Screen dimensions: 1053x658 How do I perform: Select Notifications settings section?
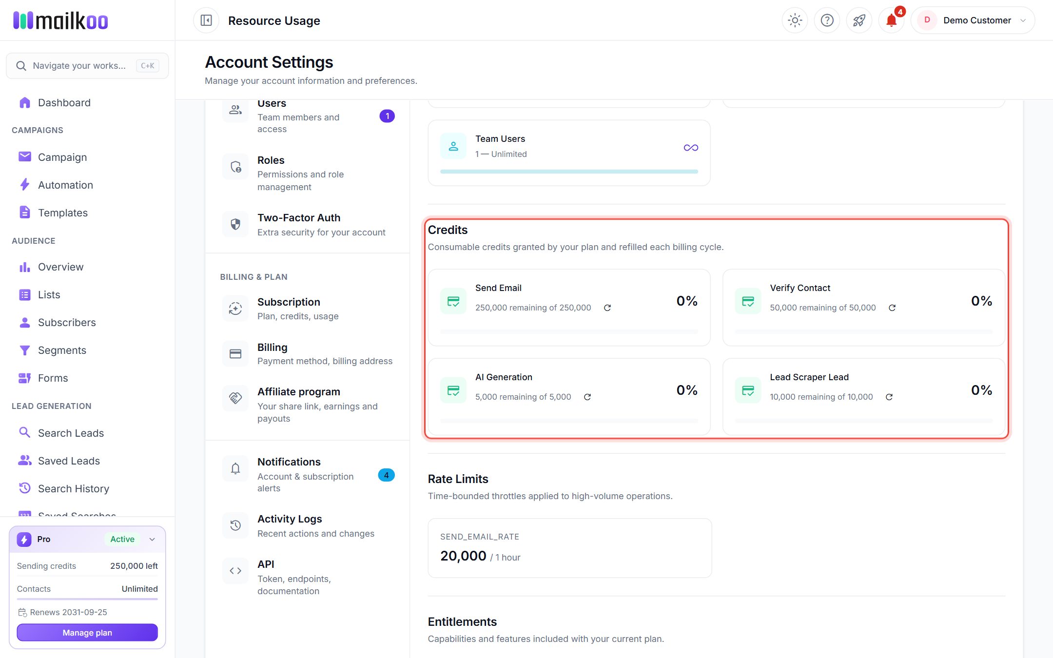click(308, 474)
